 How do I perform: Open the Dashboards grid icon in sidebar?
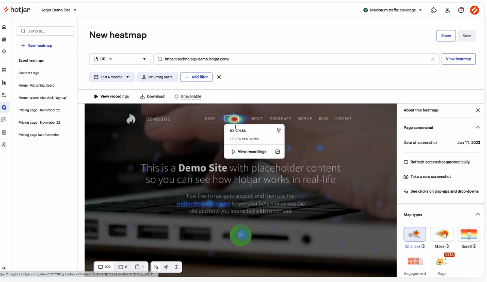point(4,39)
